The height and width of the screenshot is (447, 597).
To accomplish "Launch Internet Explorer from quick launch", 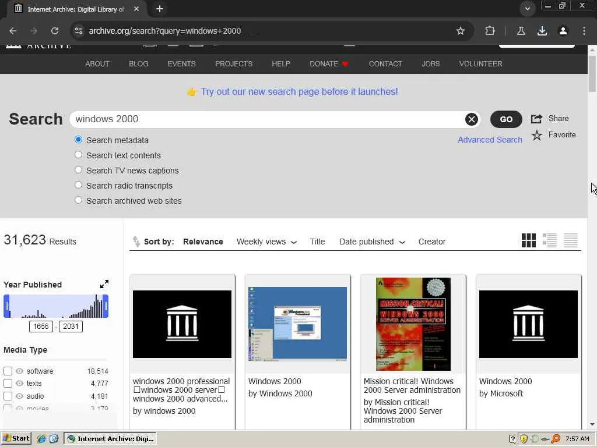I will pyautogui.click(x=41, y=439).
